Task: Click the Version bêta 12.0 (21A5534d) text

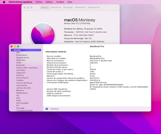Action: point(77,24)
